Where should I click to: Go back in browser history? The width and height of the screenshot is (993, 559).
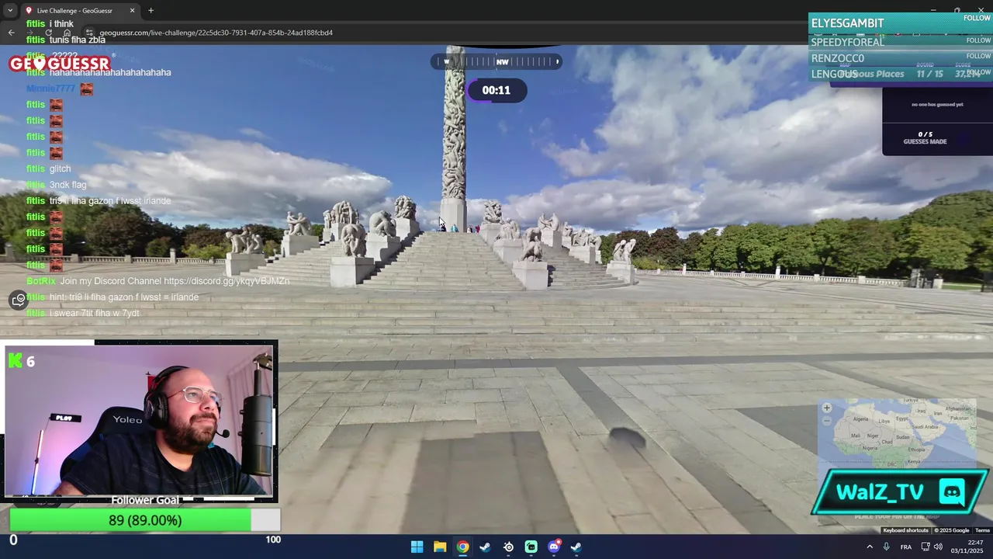11,33
